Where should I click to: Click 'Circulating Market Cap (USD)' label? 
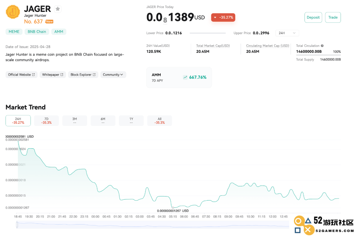[x=267, y=46]
